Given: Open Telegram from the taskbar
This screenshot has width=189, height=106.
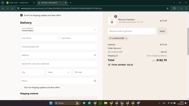Looking at the screenshot, I should tap(84, 103).
